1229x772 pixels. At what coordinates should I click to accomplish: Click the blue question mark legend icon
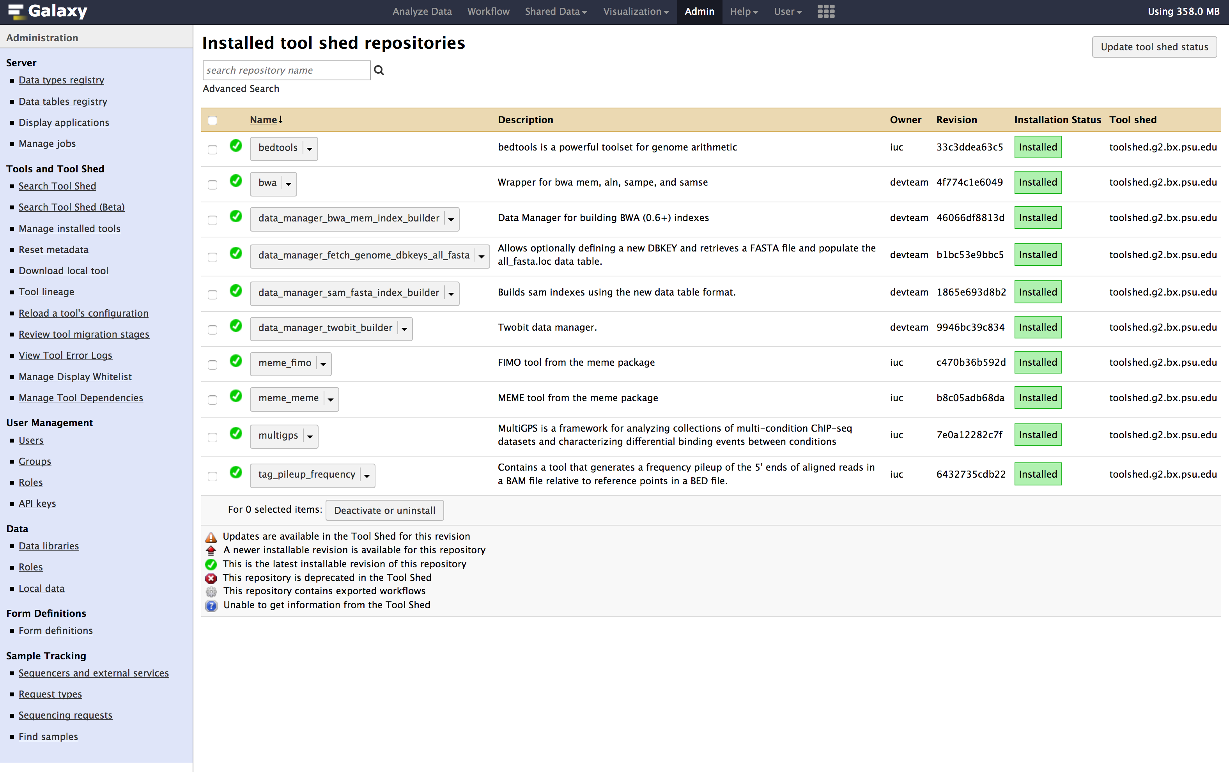click(x=211, y=606)
